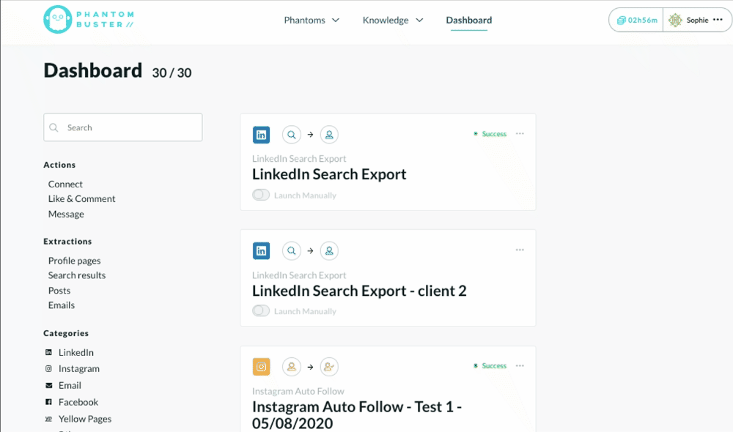This screenshot has height=432, width=733.
Task: Open options dots on Instagram Auto Follow card
Action: 520,365
